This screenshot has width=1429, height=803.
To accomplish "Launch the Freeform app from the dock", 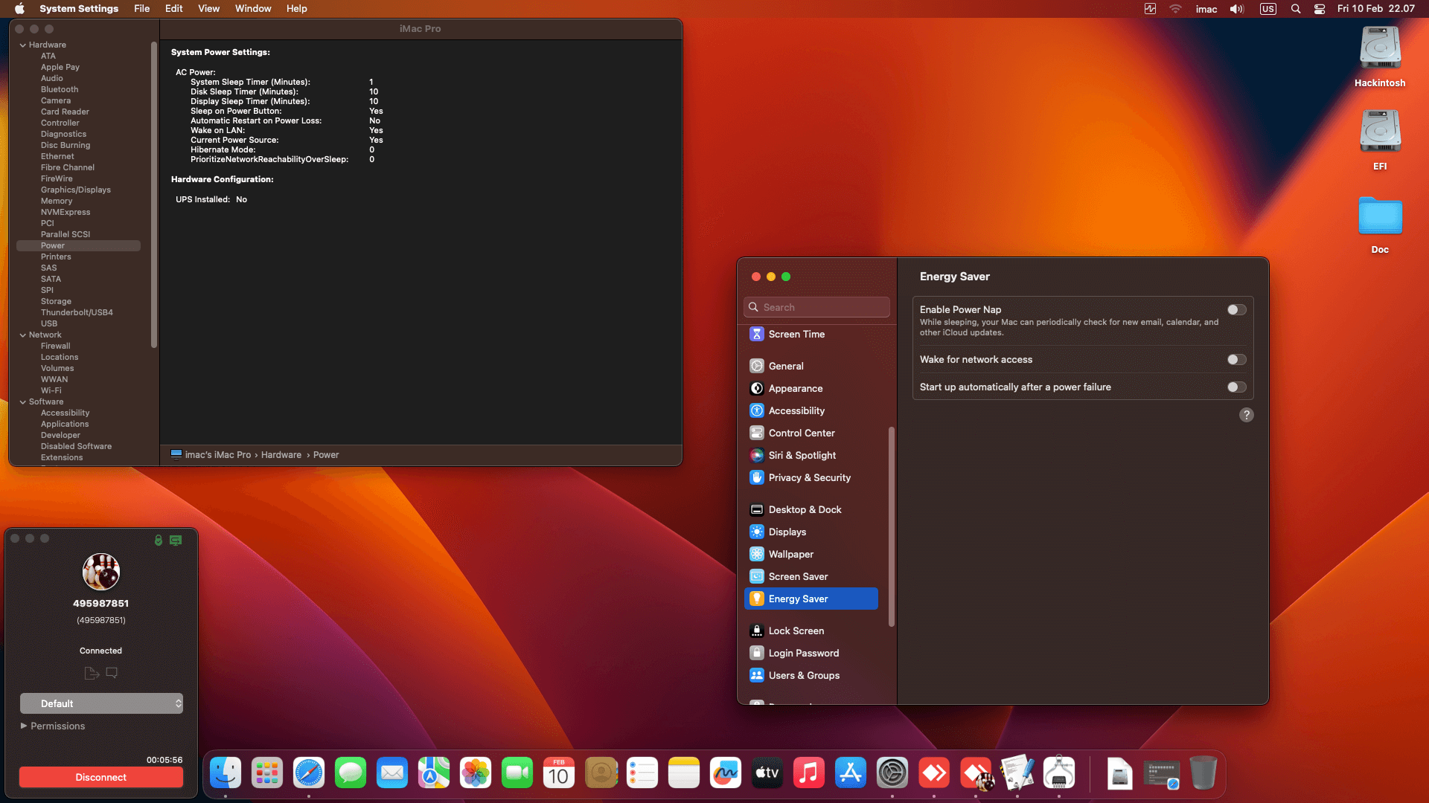I will 725,773.
